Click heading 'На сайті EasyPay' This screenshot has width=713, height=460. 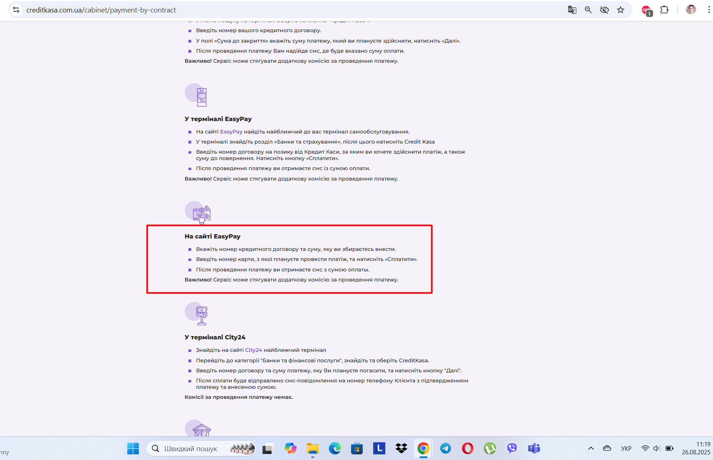coord(212,236)
